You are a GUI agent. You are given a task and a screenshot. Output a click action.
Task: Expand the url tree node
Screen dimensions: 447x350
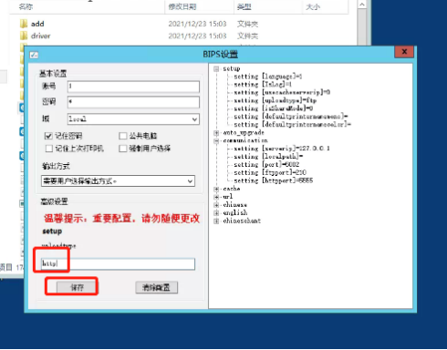[216, 197]
